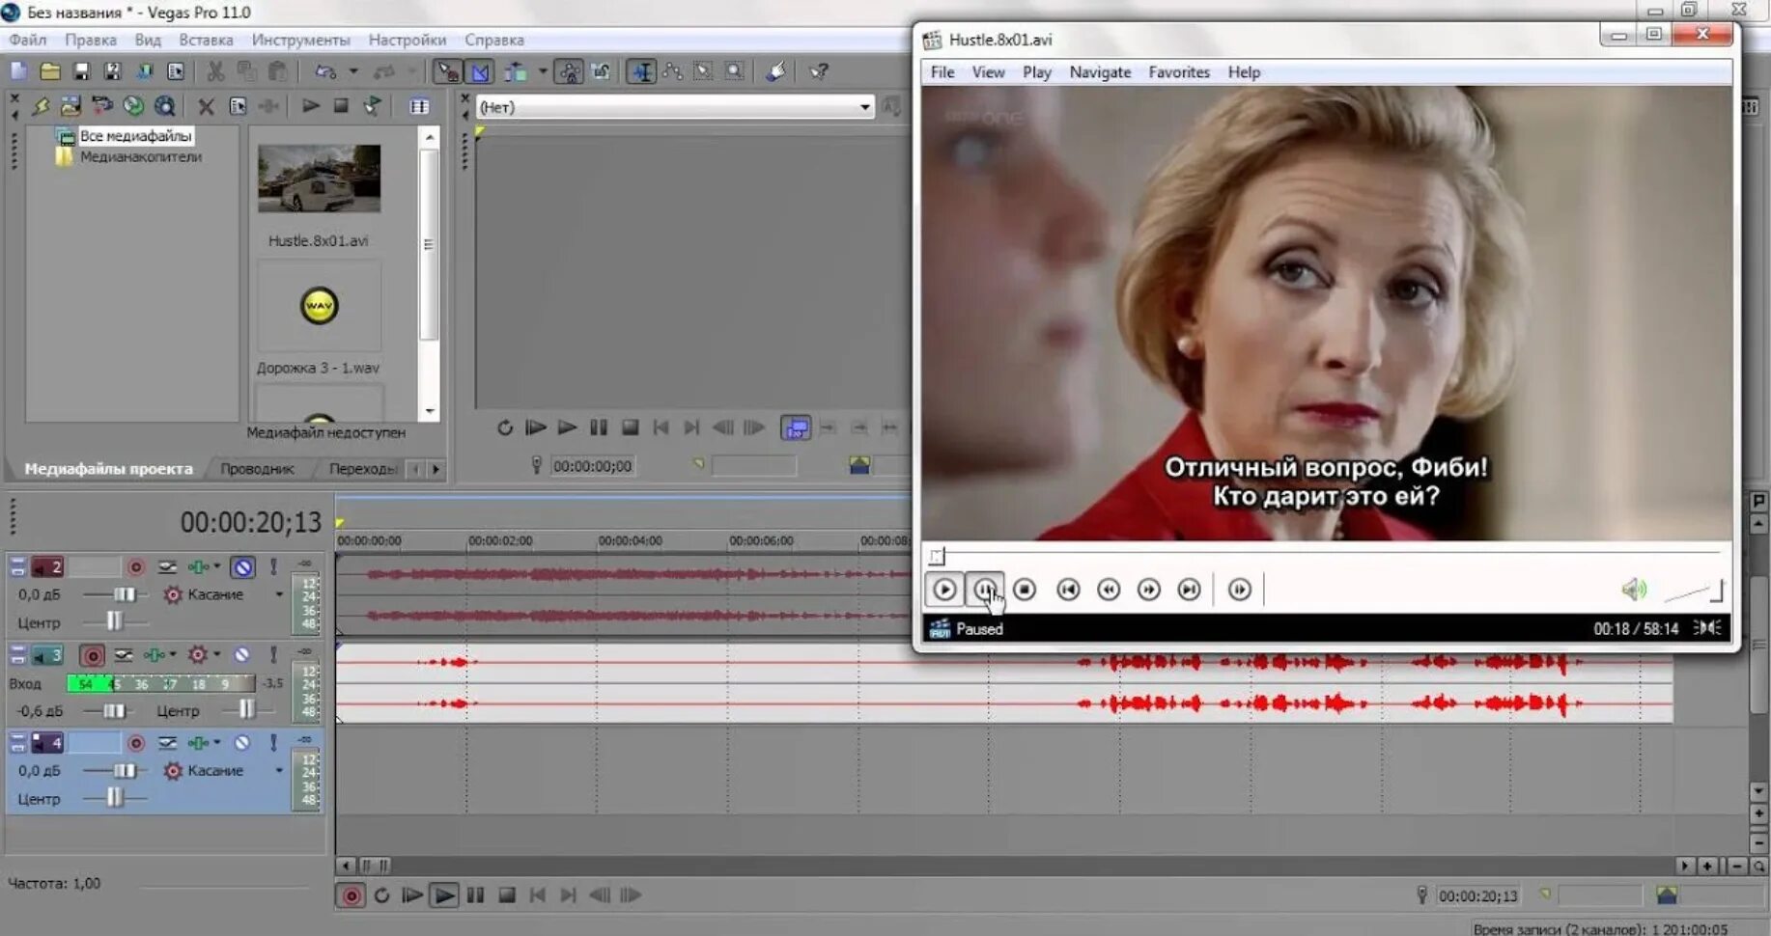Open track 3 automation gear dropdown
This screenshot has width=1771, height=936.
[x=216, y=655]
